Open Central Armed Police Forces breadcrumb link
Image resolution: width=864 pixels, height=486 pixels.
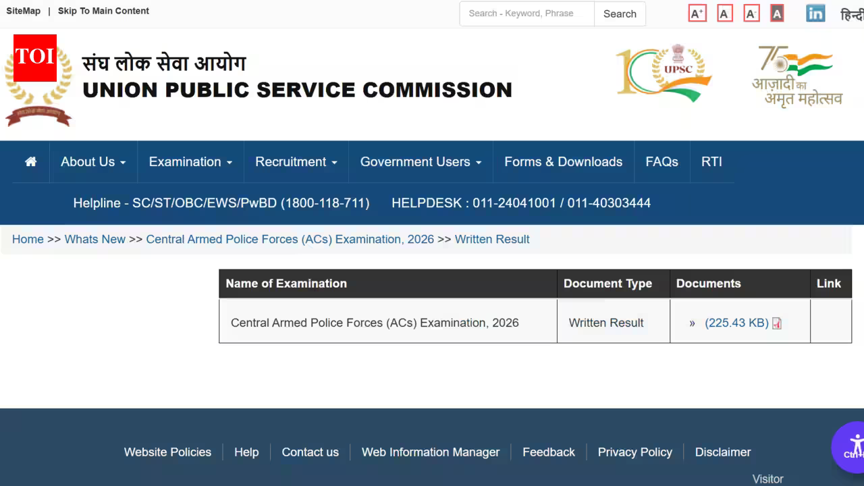(x=290, y=239)
